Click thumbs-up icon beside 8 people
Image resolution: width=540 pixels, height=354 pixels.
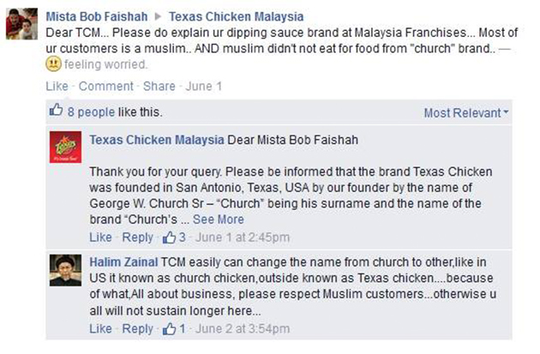point(57,111)
